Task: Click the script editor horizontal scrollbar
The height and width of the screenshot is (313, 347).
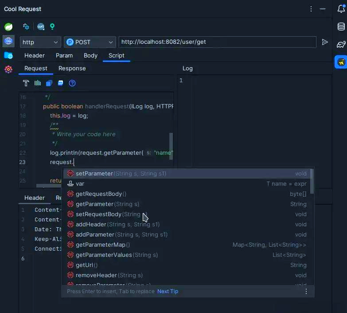Action: tap(49, 186)
